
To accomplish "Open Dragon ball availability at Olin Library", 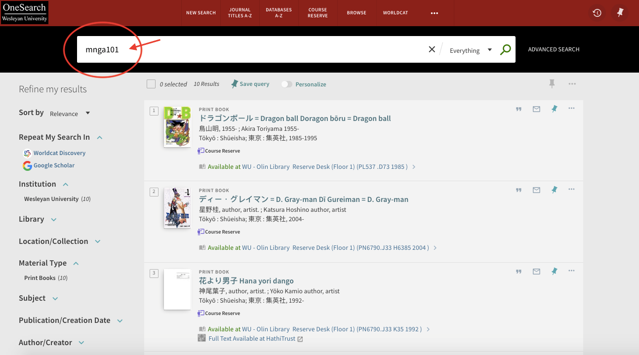I will click(308, 167).
